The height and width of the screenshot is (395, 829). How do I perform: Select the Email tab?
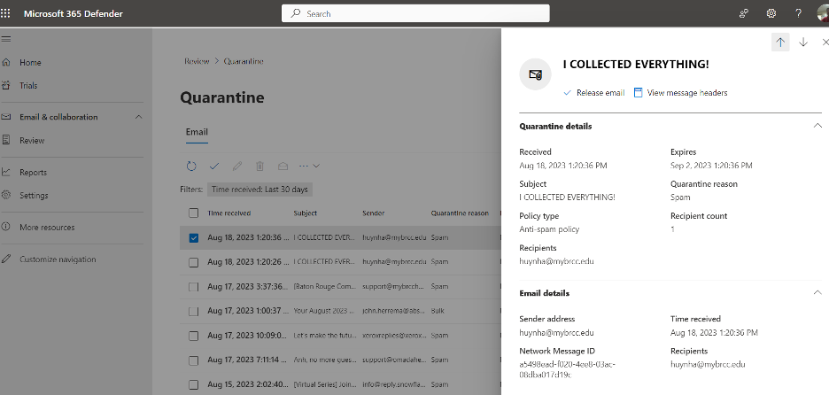pyautogui.click(x=197, y=132)
